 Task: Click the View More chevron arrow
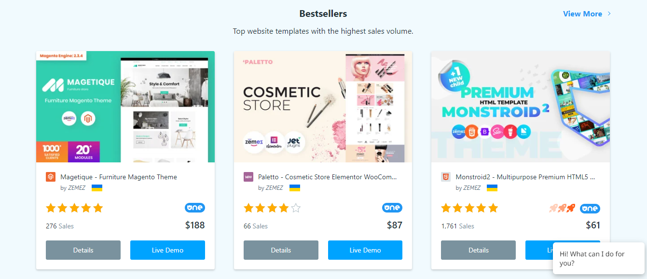609,13
